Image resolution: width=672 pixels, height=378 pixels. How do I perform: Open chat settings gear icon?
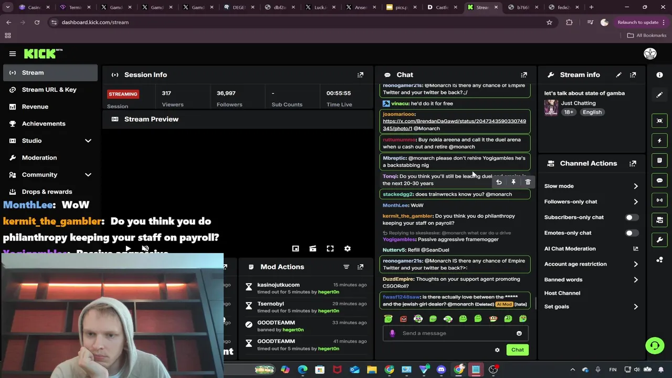tap(497, 350)
